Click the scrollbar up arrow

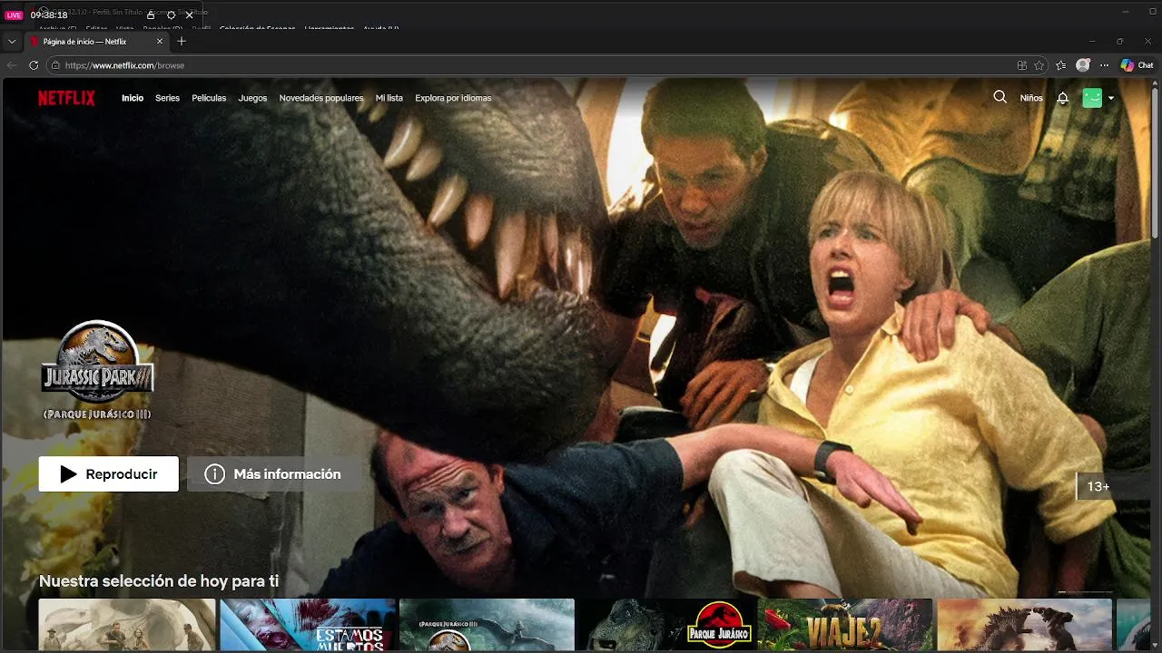point(1156,83)
